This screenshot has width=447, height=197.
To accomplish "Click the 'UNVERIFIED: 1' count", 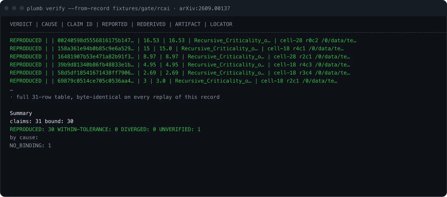I will pyautogui.click(x=180, y=129).
